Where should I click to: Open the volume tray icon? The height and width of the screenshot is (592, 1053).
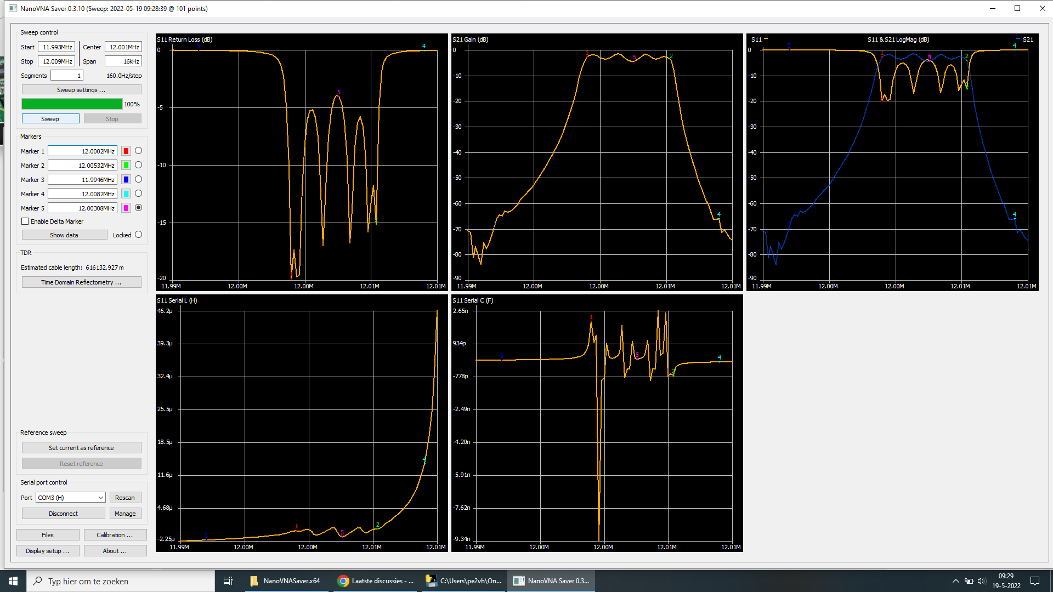point(982,581)
